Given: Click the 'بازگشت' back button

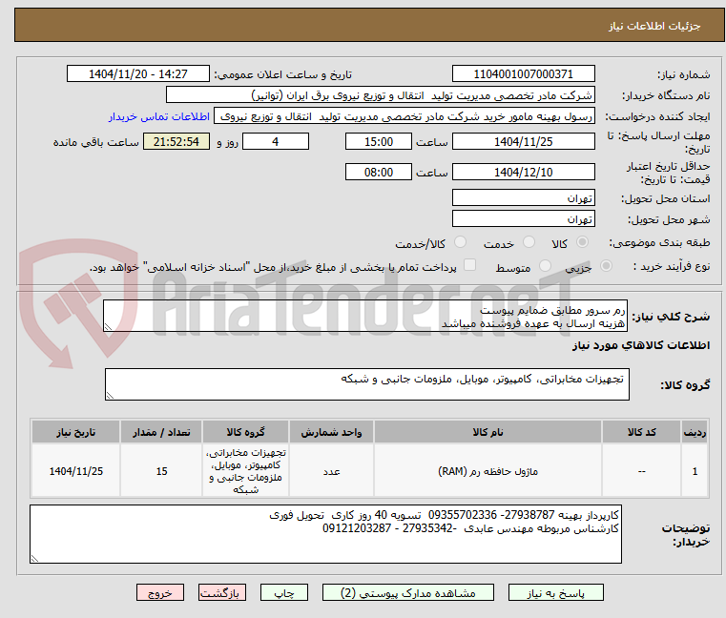Looking at the screenshot, I should pos(222,592).
